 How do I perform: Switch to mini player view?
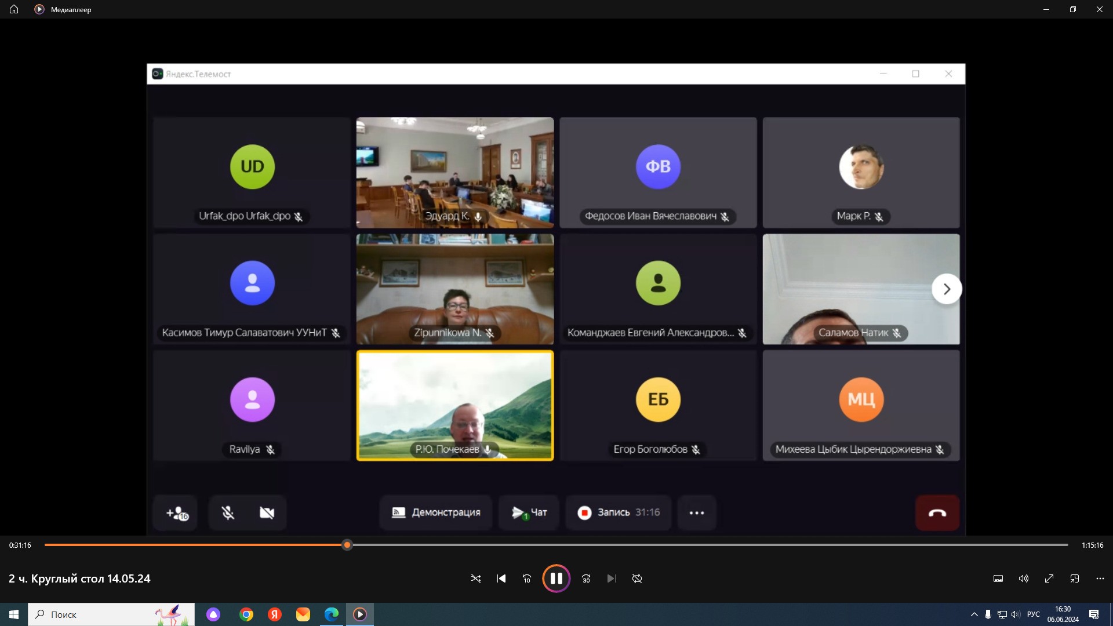1075,578
